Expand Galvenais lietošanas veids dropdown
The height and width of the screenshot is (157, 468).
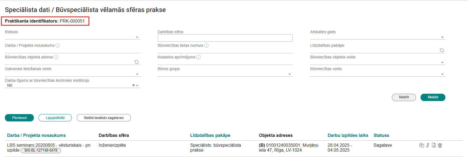tap(137, 74)
